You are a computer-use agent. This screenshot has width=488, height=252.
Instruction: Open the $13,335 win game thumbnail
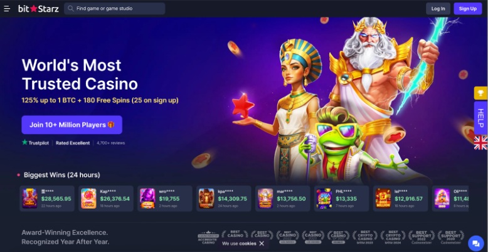(324, 199)
